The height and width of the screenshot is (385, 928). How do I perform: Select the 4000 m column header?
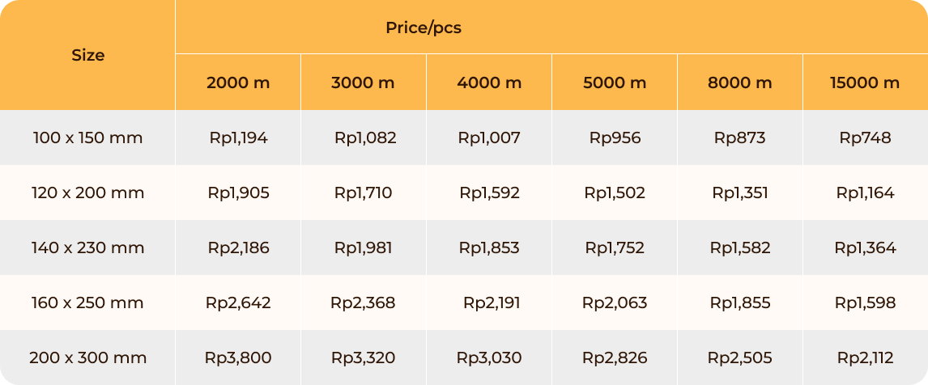pyautogui.click(x=489, y=82)
